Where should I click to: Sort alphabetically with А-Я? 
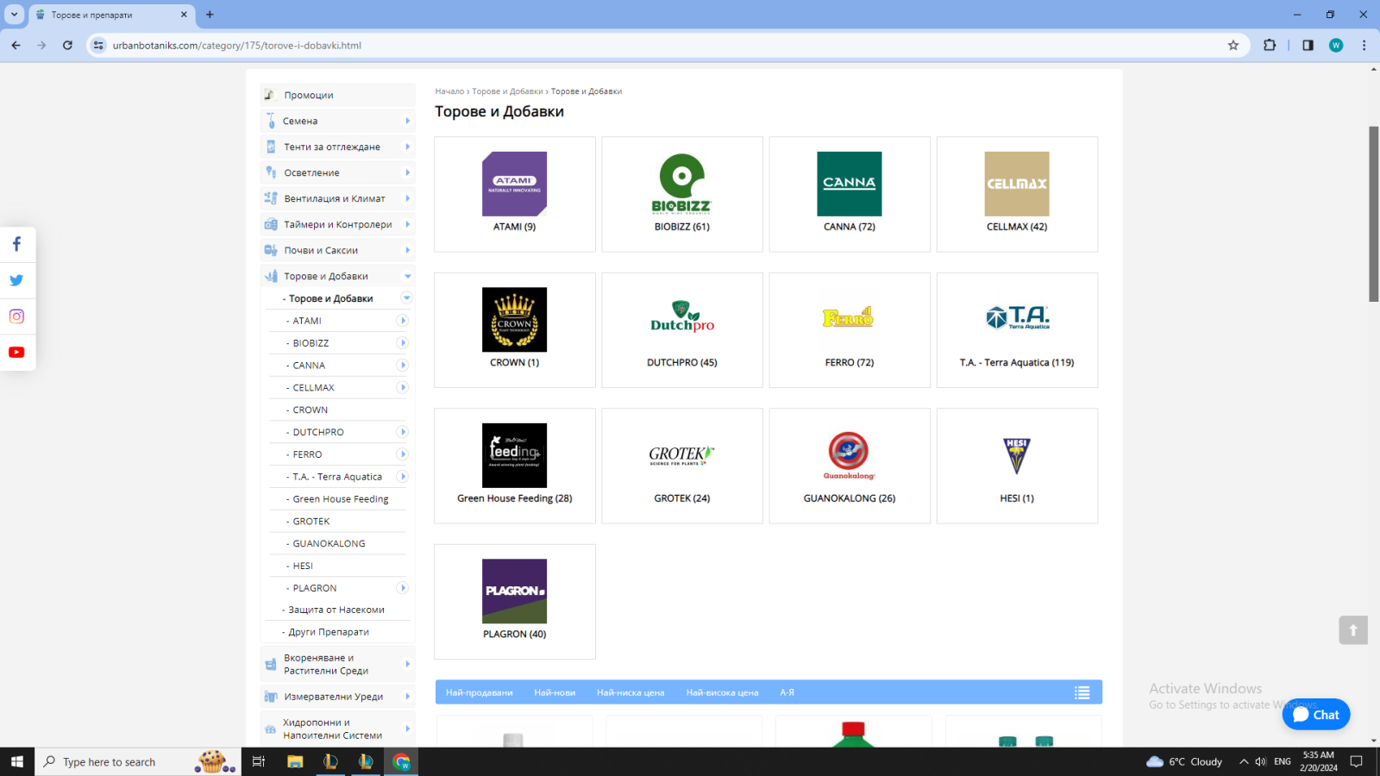(787, 692)
